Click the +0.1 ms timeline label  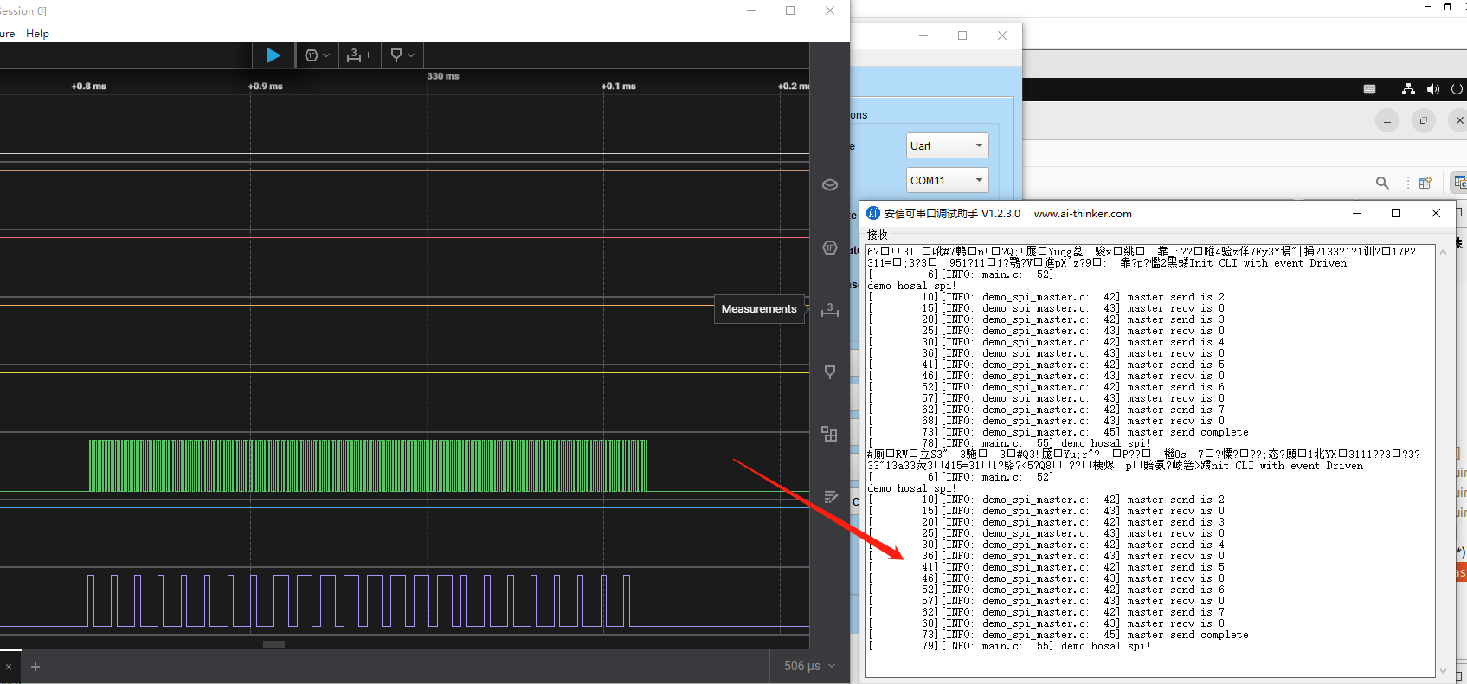pyautogui.click(x=619, y=87)
